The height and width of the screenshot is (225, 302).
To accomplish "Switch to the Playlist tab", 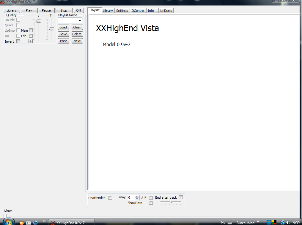I will pyautogui.click(x=95, y=10).
